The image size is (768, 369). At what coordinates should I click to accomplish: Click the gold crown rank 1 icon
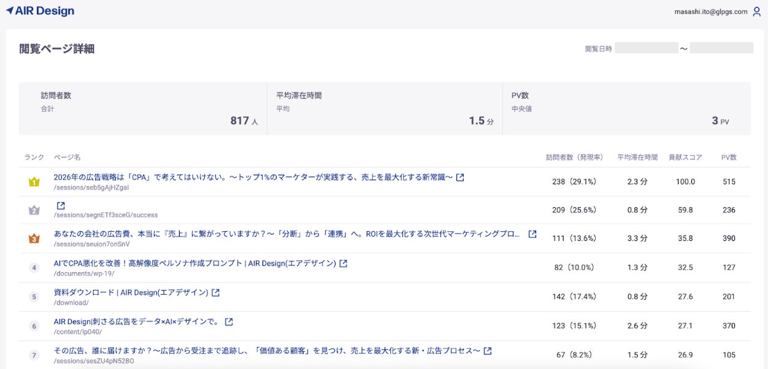[x=34, y=182]
